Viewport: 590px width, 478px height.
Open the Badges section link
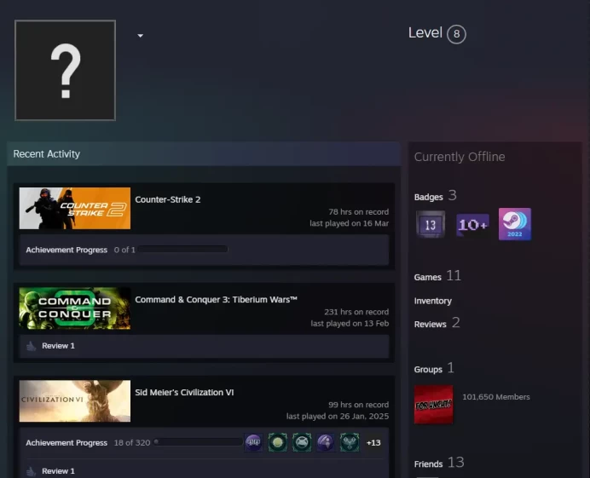[436, 196]
